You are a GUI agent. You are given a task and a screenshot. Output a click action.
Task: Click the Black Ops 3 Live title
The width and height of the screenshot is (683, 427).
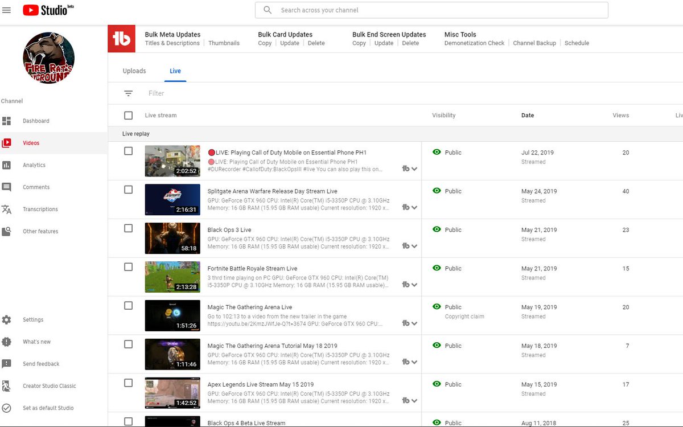click(229, 230)
